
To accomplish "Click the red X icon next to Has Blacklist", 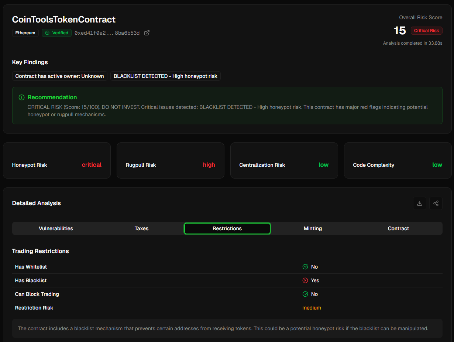I will (x=305, y=280).
